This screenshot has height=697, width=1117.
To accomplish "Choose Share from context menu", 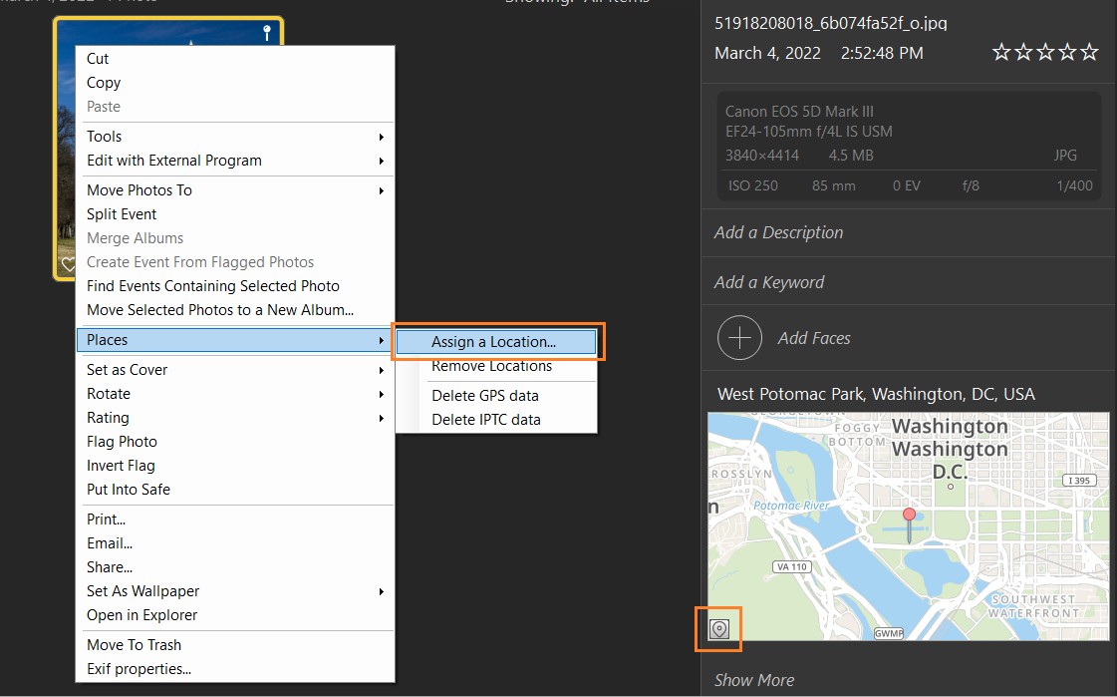I will (x=235, y=567).
